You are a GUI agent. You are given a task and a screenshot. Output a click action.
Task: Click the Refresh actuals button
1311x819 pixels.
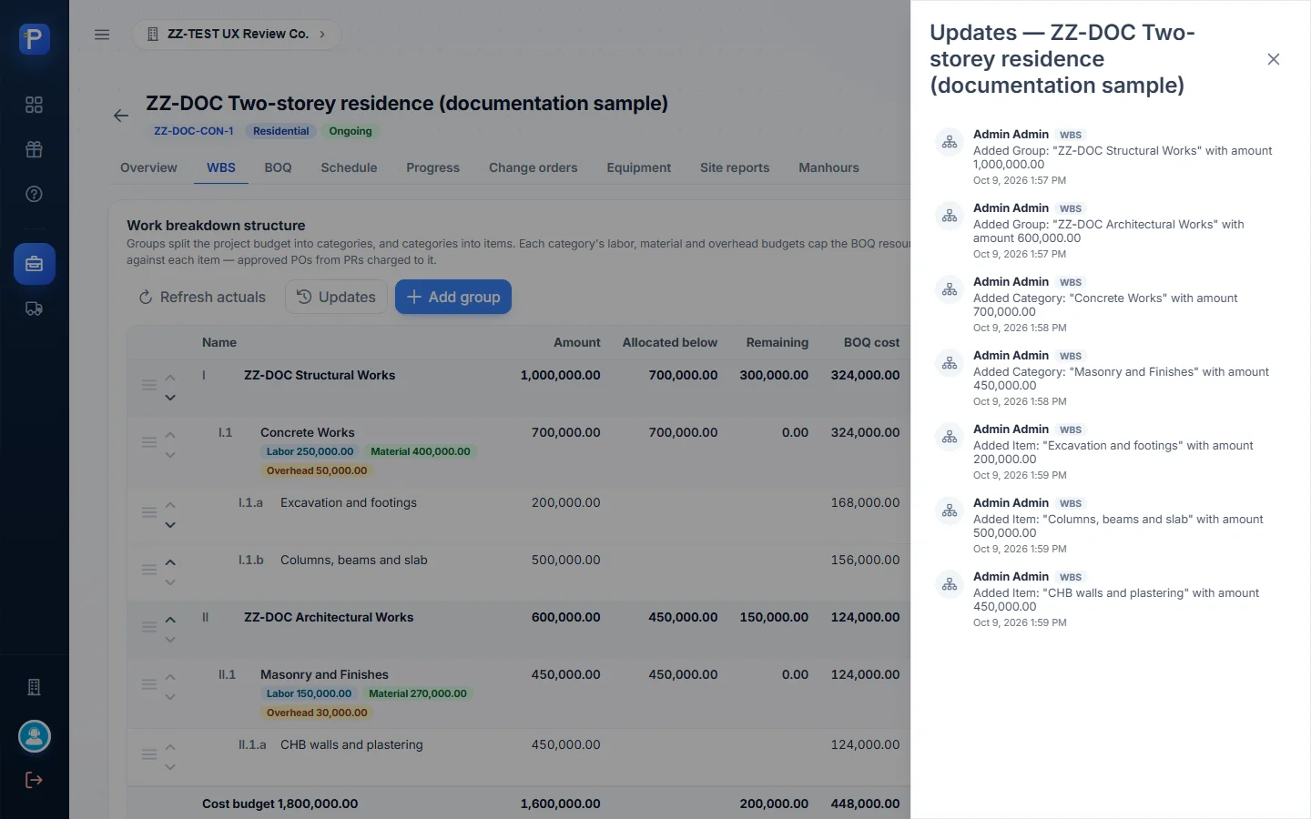pyautogui.click(x=202, y=297)
